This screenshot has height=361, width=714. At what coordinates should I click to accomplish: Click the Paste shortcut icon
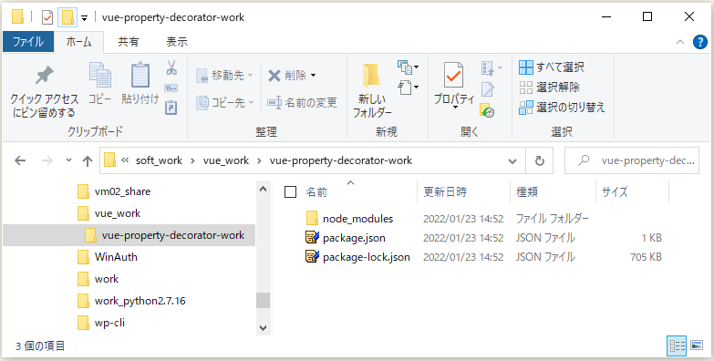(x=171, y=108)
